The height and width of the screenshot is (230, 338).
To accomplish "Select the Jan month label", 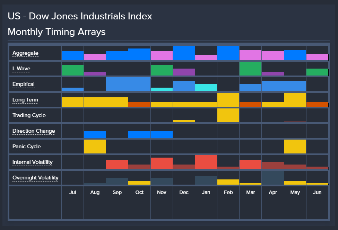I will [x=206, y=192].
